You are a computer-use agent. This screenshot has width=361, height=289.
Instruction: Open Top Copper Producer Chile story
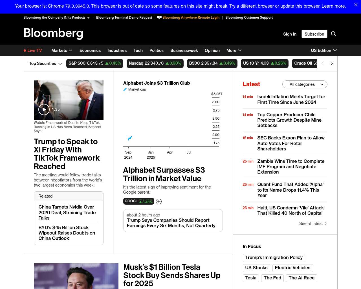click(x=289, y=120)
